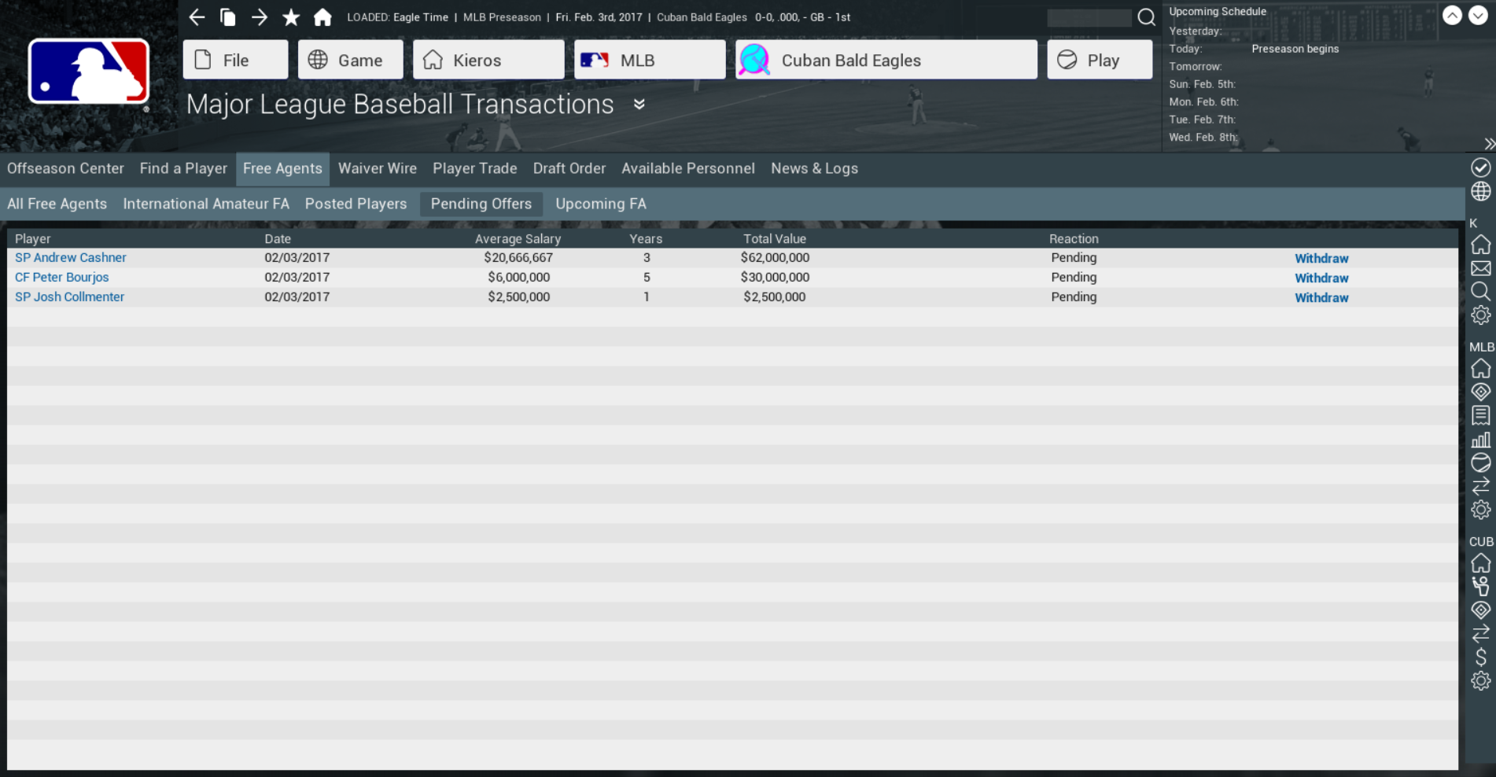Open the News & Logs tab
The height and width of the screenshot is (777, 1496).
814,168
